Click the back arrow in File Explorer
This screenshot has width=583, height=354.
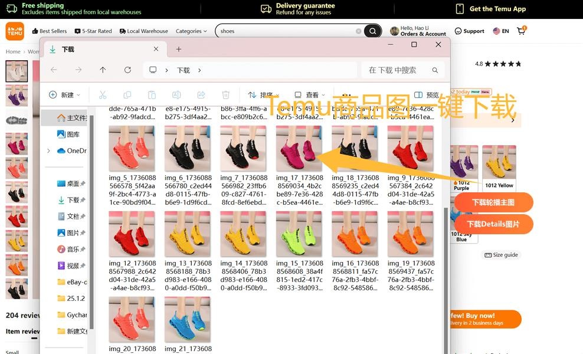54,70
